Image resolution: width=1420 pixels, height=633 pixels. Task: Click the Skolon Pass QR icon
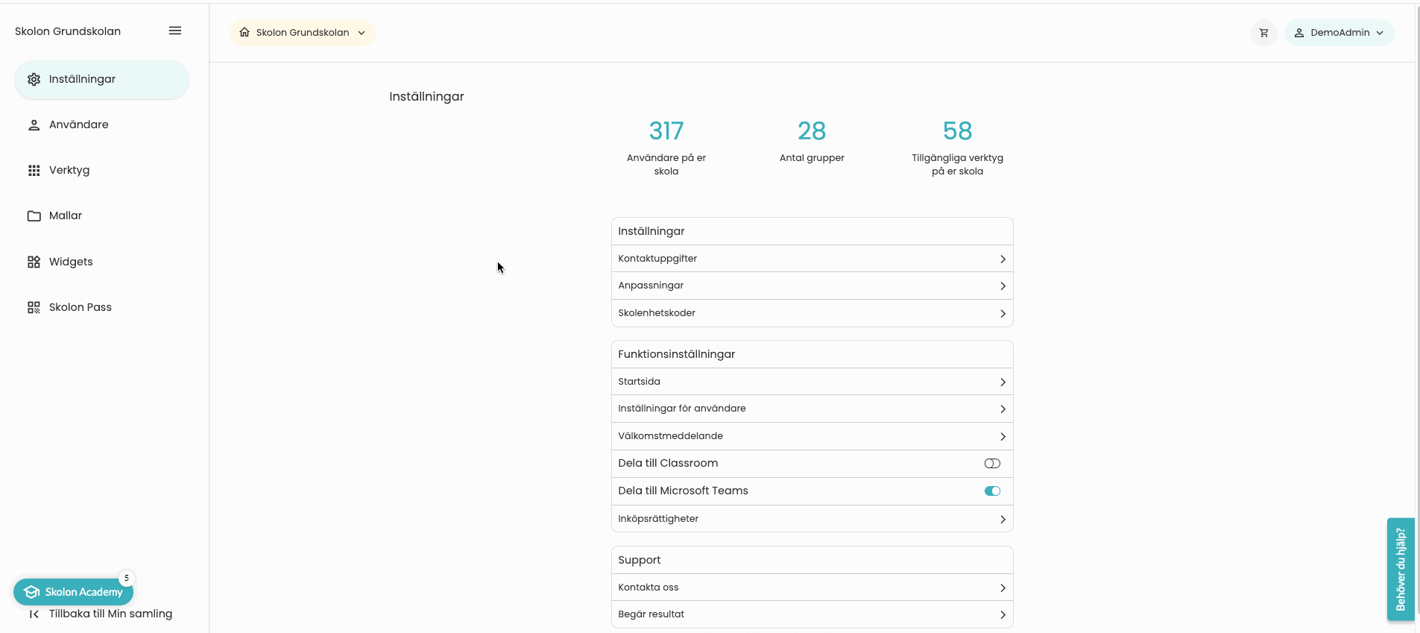click(x=34, y=307)
